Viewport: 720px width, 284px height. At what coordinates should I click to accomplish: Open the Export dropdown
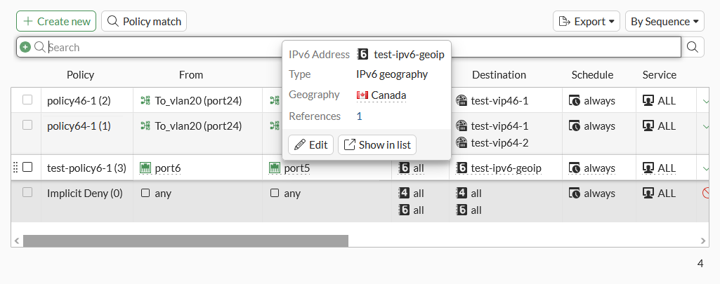point(586,21)
